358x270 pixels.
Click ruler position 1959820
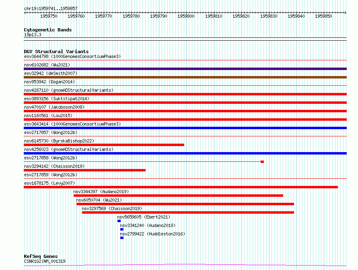pyautogui.click(x=241, y=16)
